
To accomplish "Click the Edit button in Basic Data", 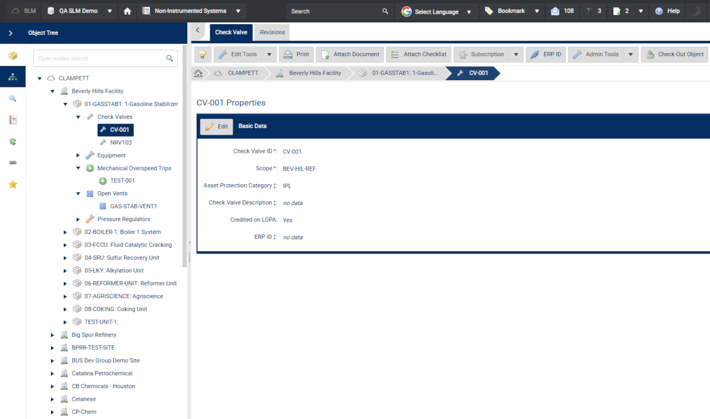I will pyautogui.click(x=217, y=126).
